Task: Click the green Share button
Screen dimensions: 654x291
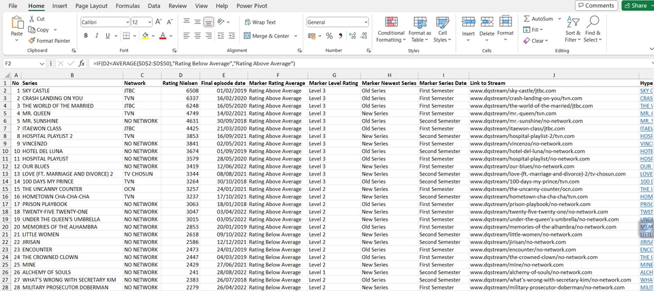Action: click(638, 5)
